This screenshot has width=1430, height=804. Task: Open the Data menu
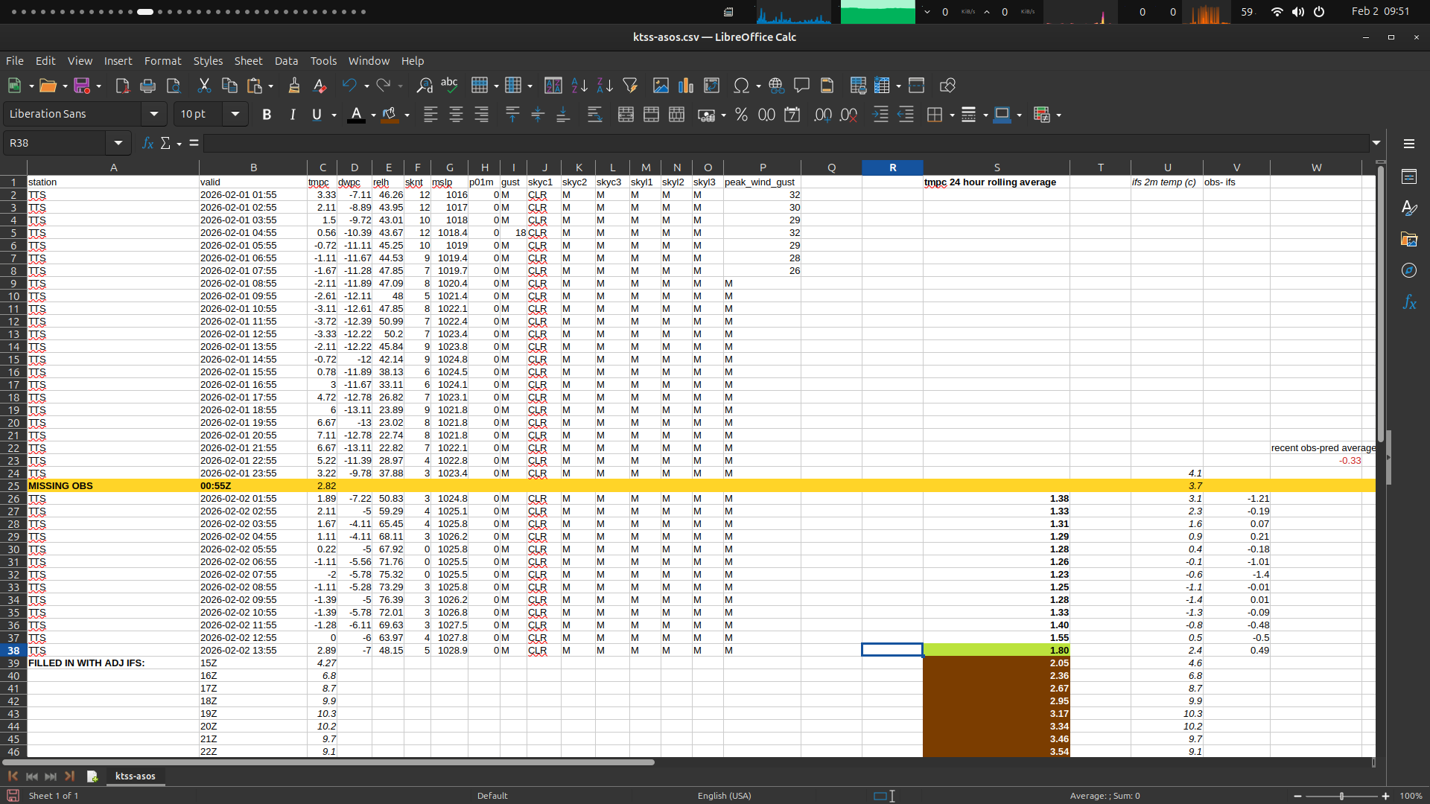[x=286, y=61]
